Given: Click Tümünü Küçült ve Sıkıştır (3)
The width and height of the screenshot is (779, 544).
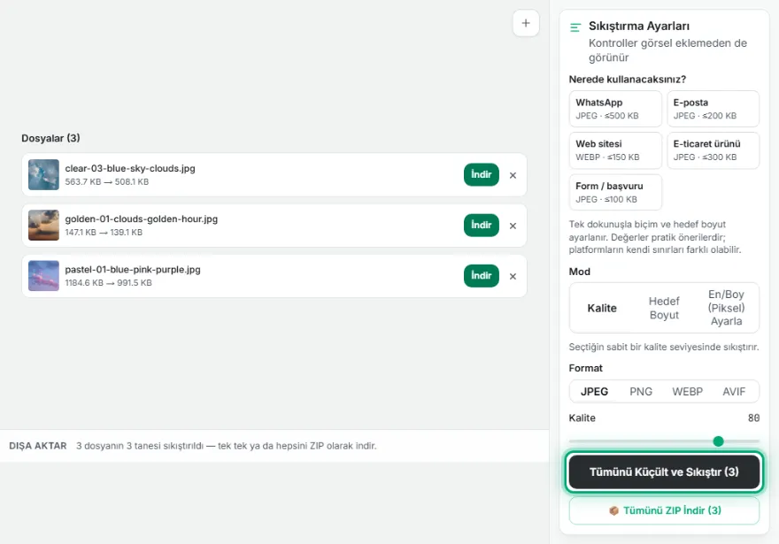Looking at the screenshot, I should [664, 472].
